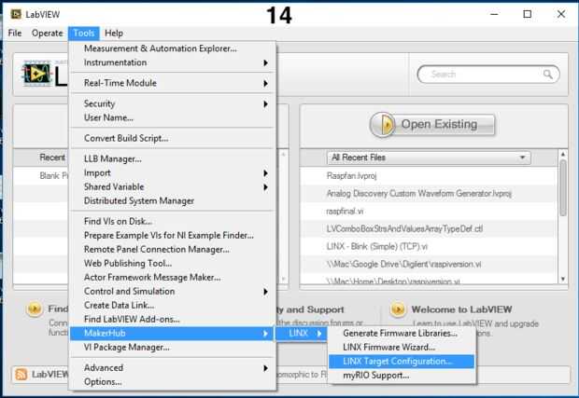The width and height of the screenshot is (579, 398).
Task: Click the recent files scrollbar thumb
Action: 563,187
